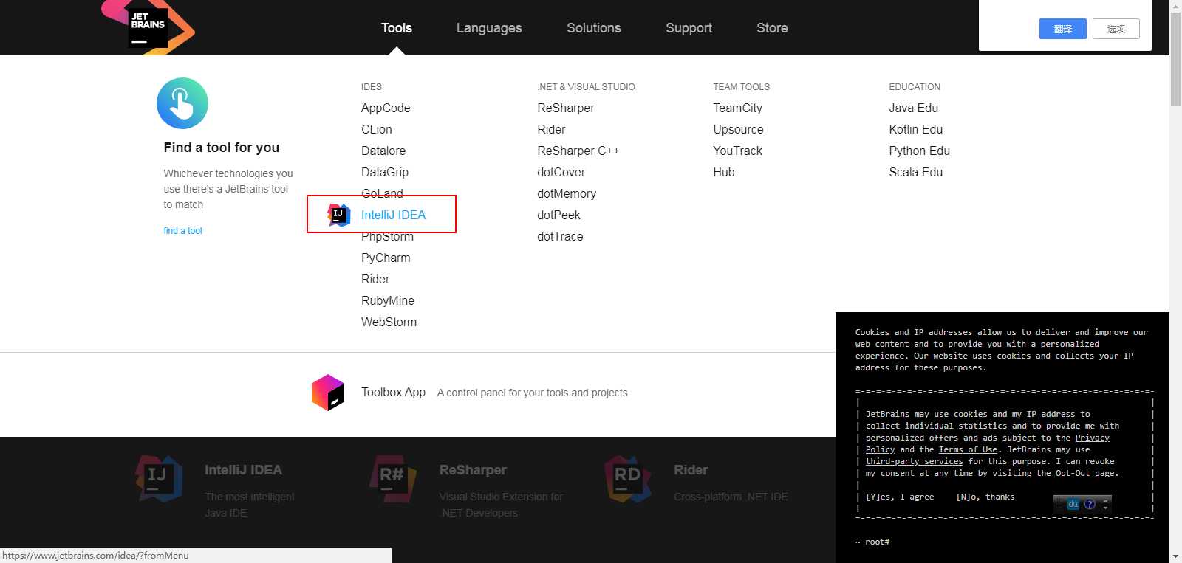Choose '[N]o, thanks' in cookie console
The width and height of the screenshot is (1182, 563).
pyautogui.click(x=985, y=497)
